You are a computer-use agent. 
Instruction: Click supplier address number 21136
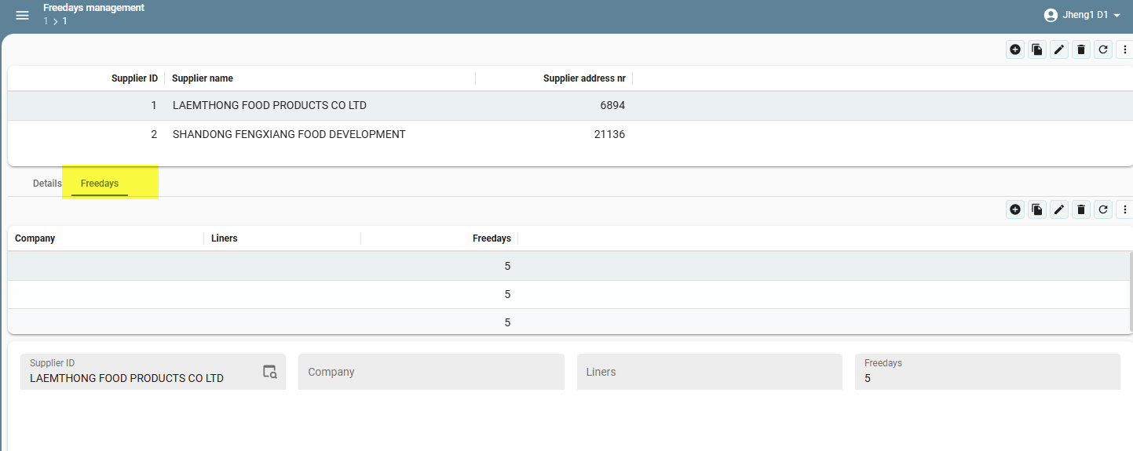tap(609, 134)
